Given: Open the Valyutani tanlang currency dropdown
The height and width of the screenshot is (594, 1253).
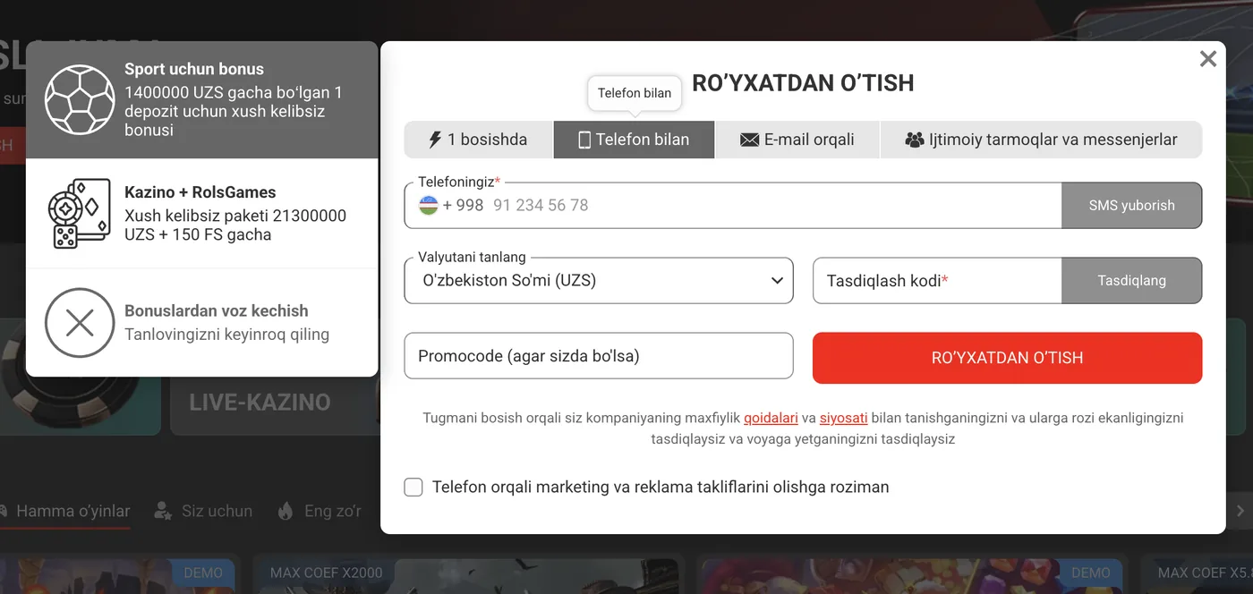Looking at the screenshot, I should coord(599,280).
